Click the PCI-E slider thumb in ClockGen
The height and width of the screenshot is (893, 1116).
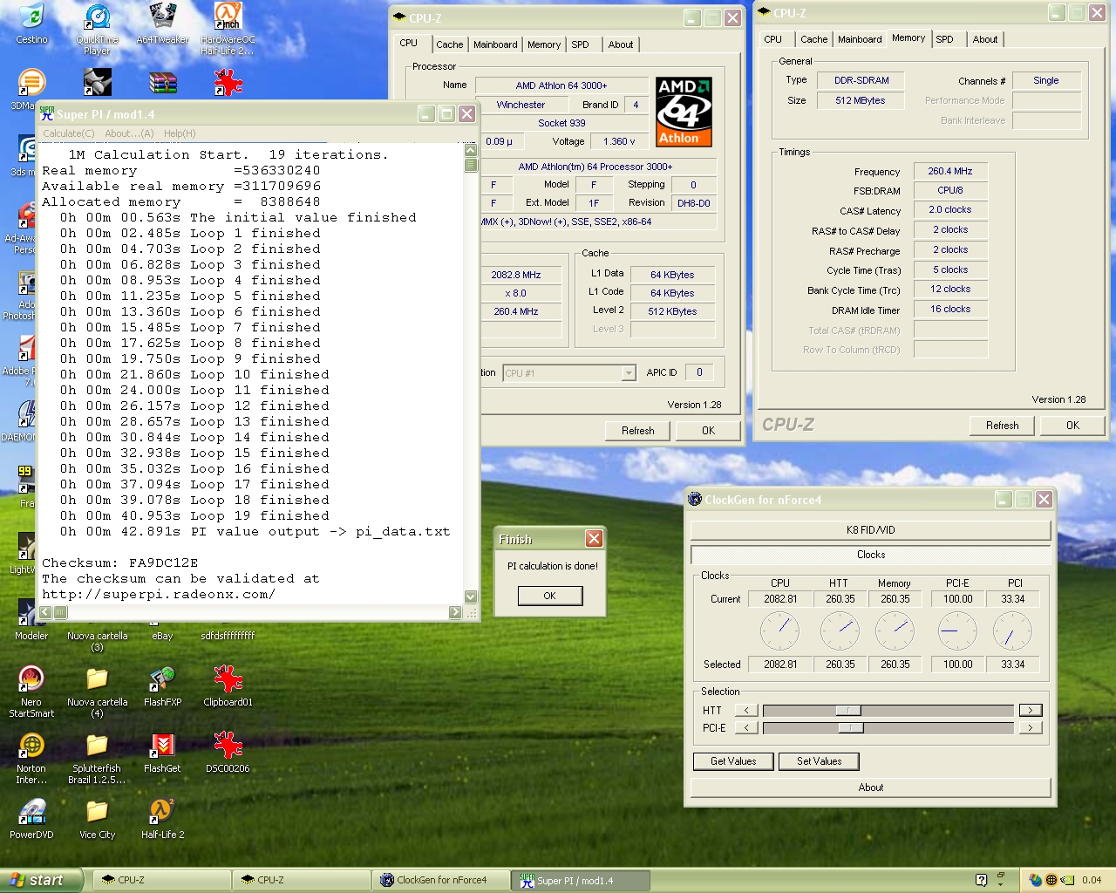pos(851,728)
